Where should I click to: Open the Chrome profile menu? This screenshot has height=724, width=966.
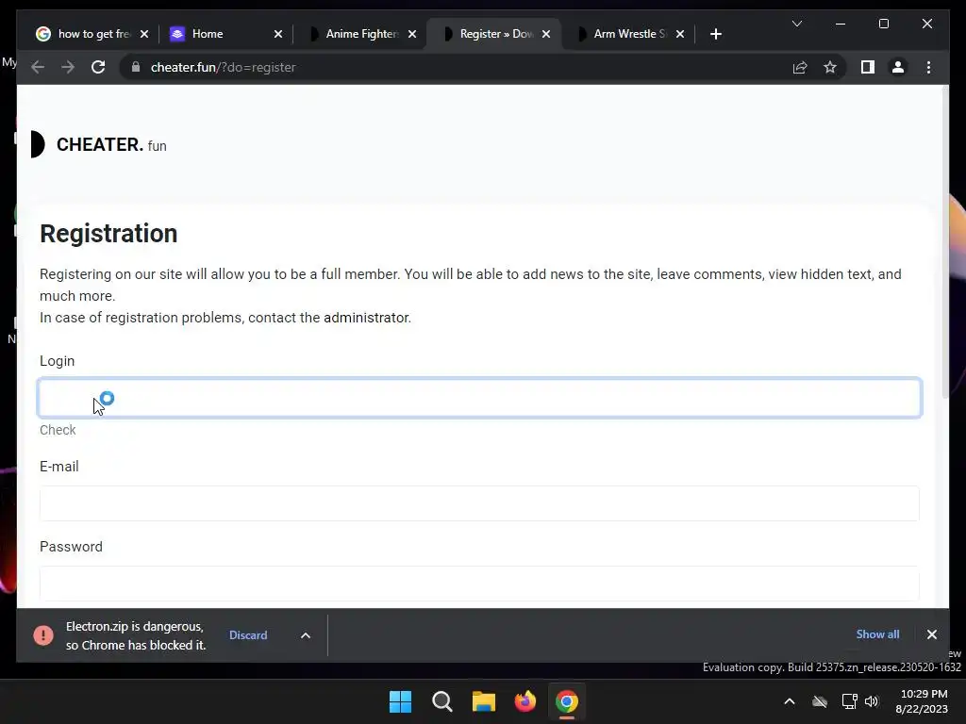[898, 67]
